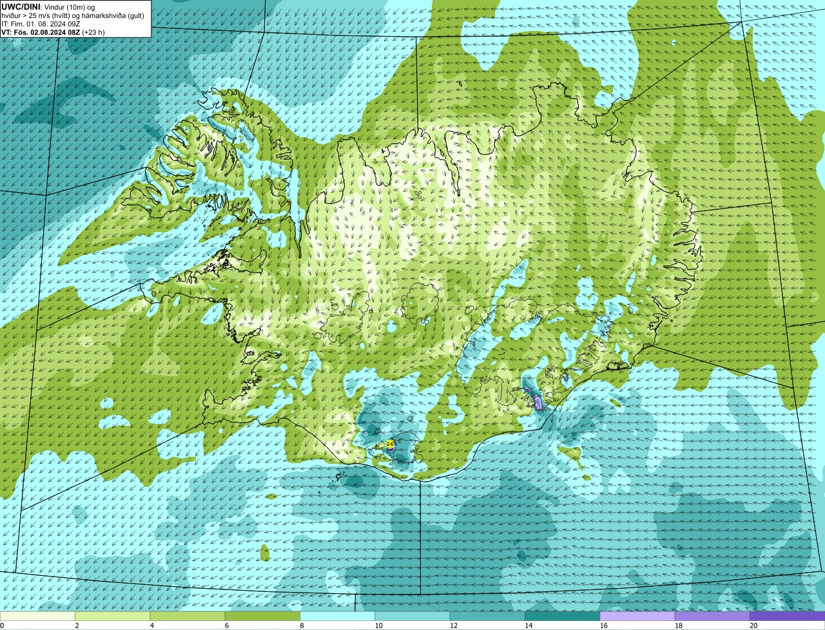Select the 12–14 m/s teal legend swatch
825x630 pixels.
(487, 616)
